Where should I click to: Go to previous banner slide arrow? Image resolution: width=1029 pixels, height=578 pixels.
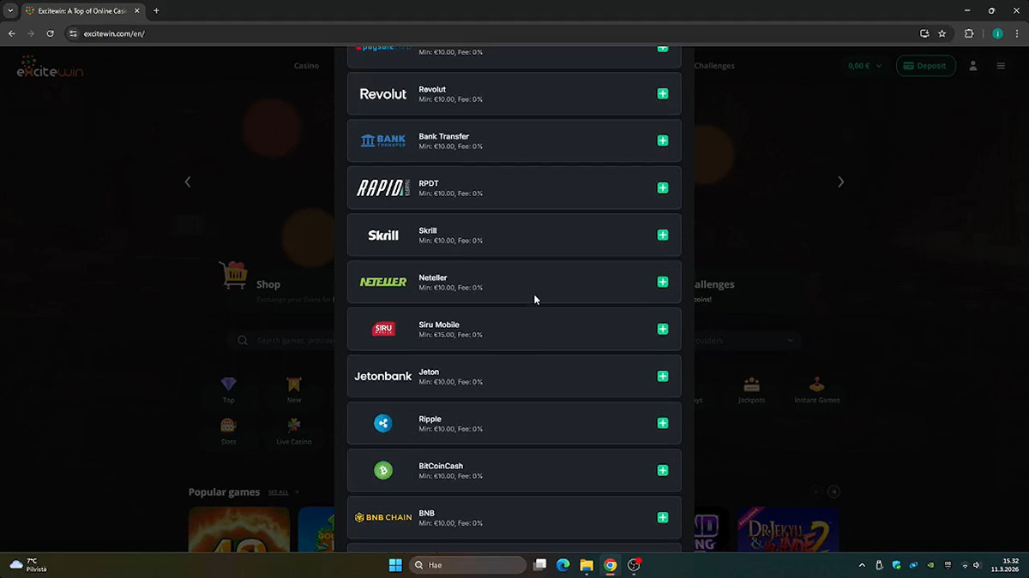click(x=188, y=182)
